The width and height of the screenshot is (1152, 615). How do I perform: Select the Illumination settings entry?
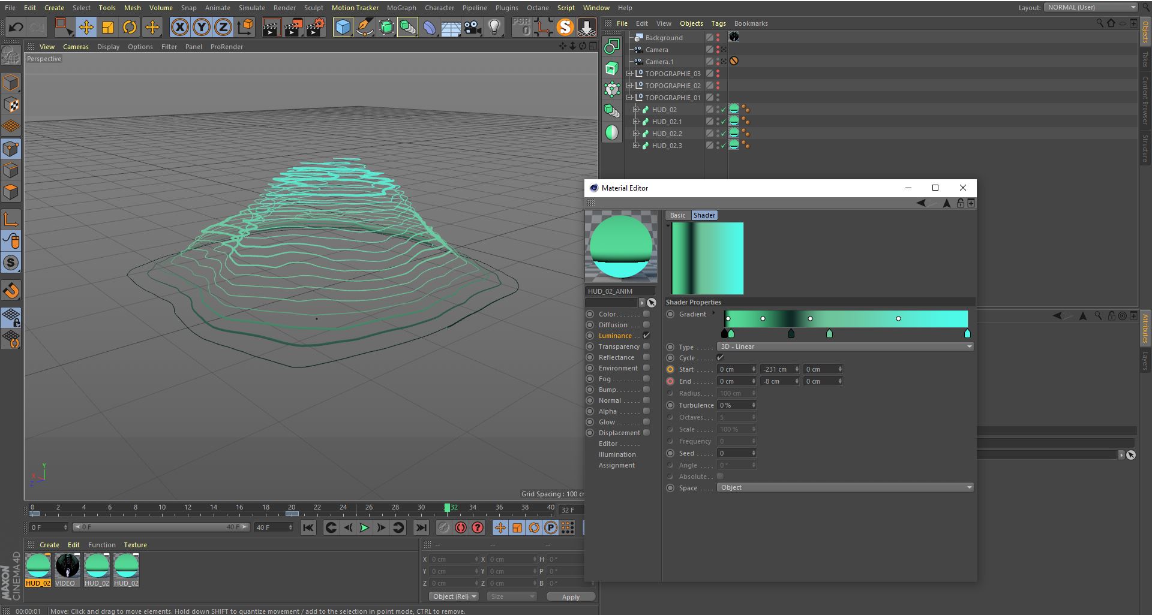[617, 454]
